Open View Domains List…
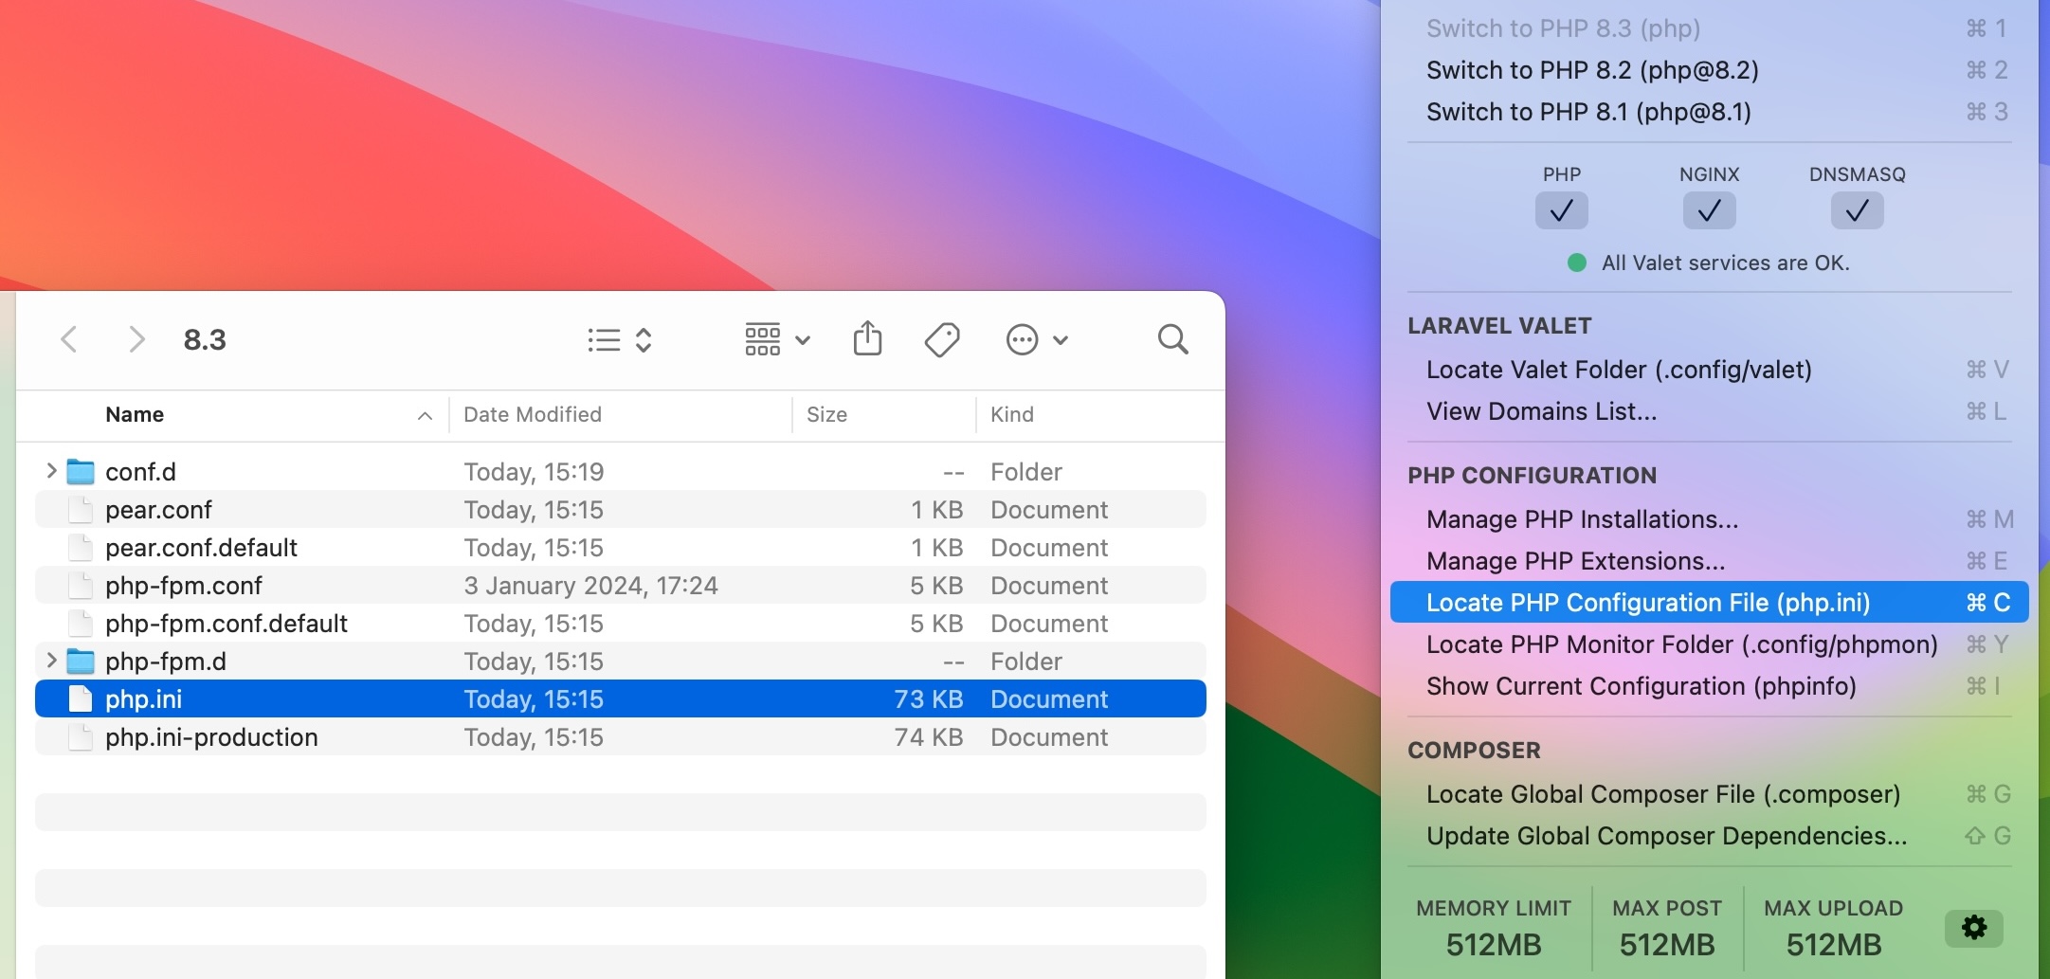 click(1709, 411)
